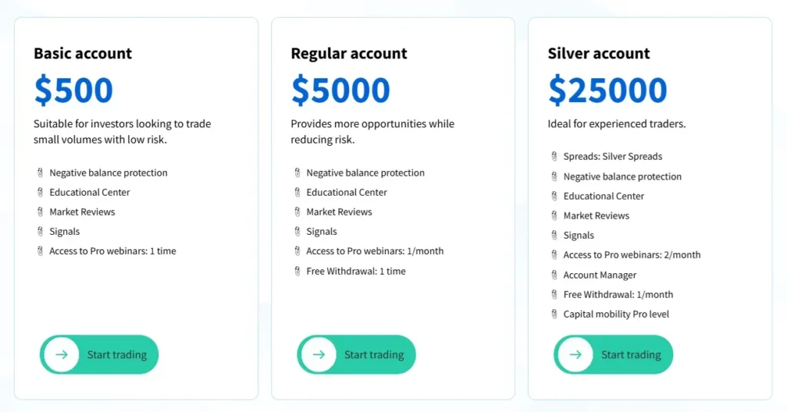Screen dimensions: 787x412
Task: Click the $5000 Regular account price
Action: [340, 91]
